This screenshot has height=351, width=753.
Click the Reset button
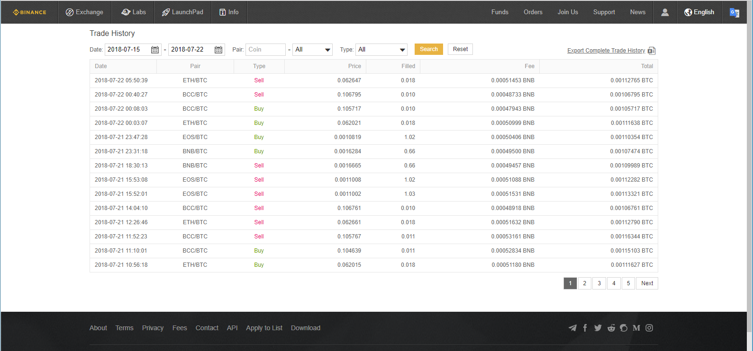pos(460,49)
